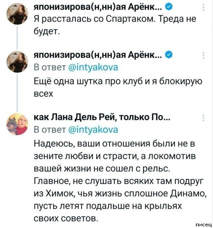Open the three-dot menu on the блокирую всех reply
The height and width of the screenshot is (228, 213).
[203, 56]
